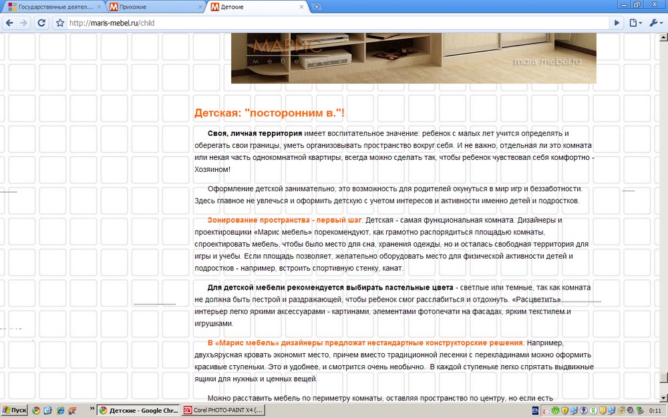Click the orange quick launch icon before chevron
This screenshot has width=668, height=418.
72,411
